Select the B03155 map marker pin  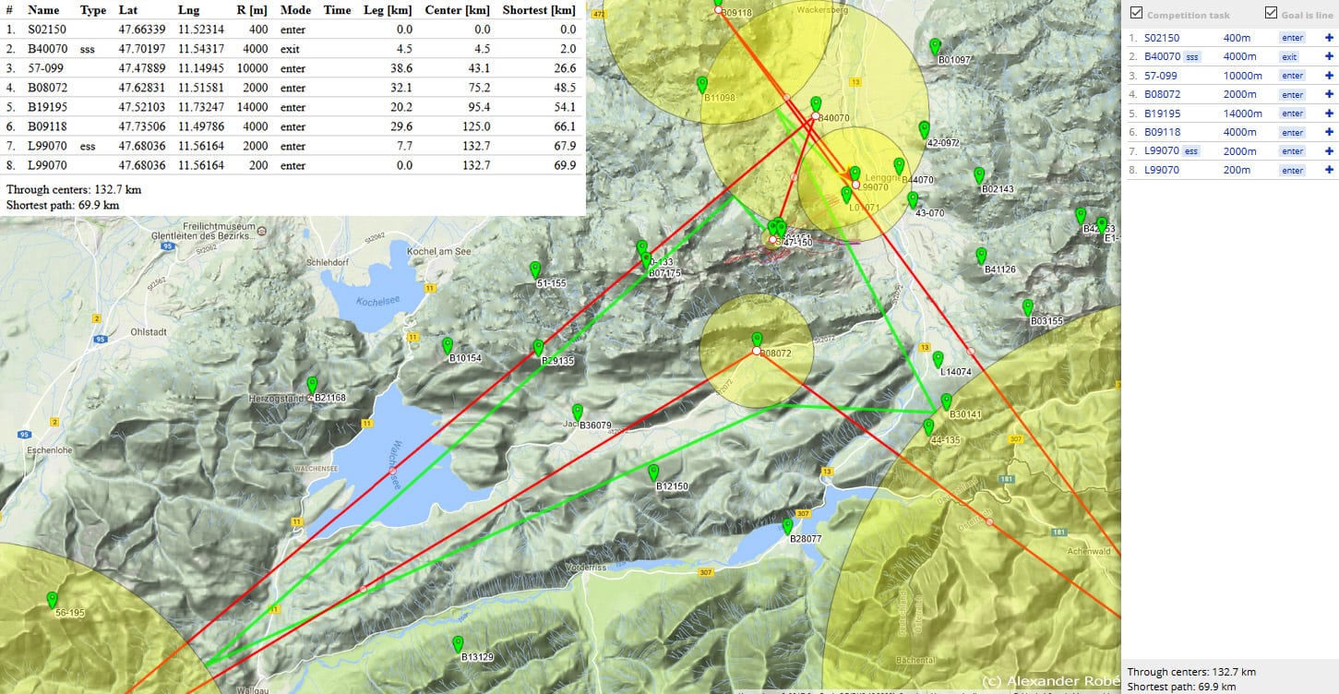coord(1028,308)
